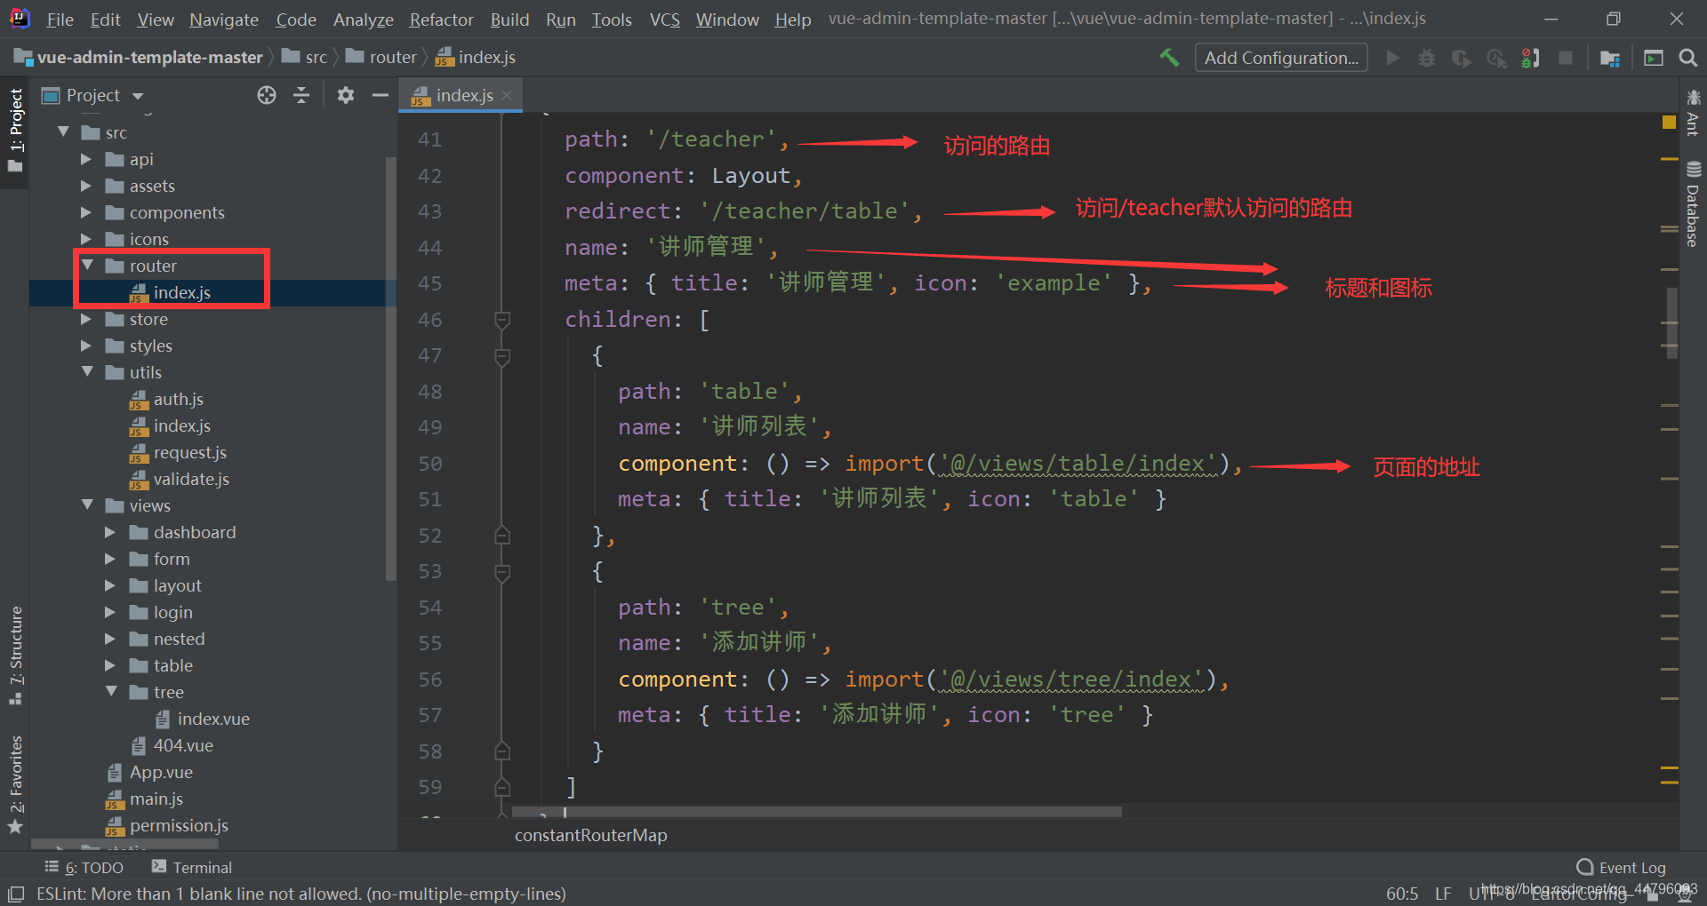Open Project panel settings gear

346,95
